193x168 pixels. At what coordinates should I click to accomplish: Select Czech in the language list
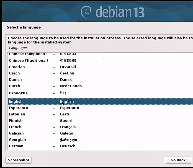click(x=14, y=73)
